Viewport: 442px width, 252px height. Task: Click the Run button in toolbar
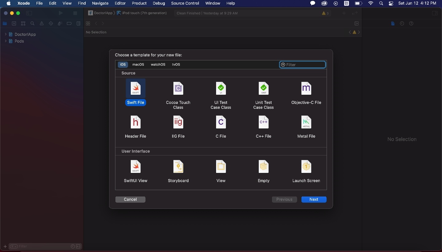point(61,13)
